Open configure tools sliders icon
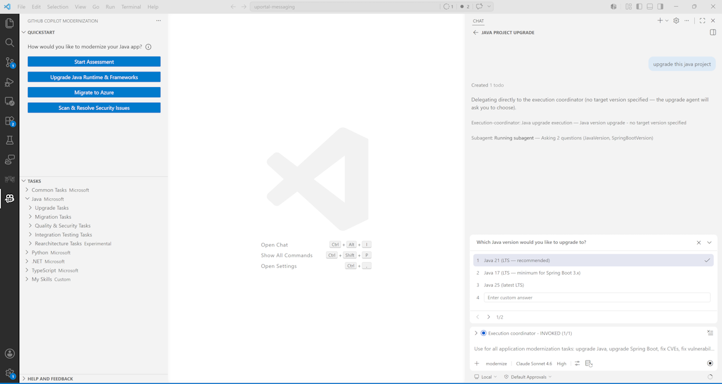The width and height of the screenshot is (722, 384). (577, 364)
